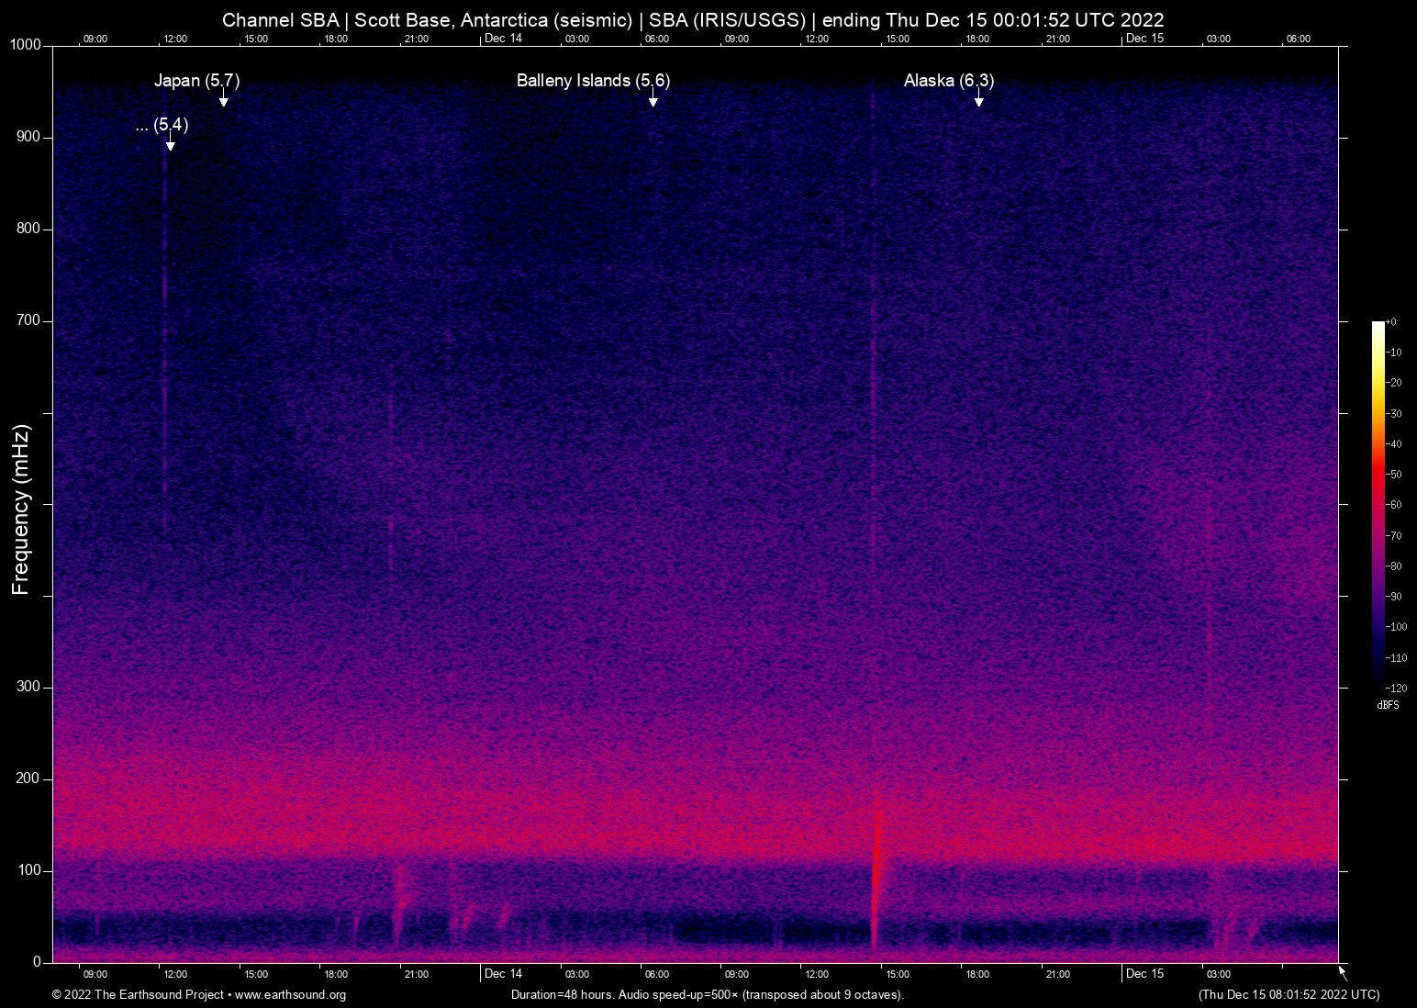This screenshot has height=1008, width=1417.
Task: Click the 300 frequency tick label
Action: (x=28, y=687)
